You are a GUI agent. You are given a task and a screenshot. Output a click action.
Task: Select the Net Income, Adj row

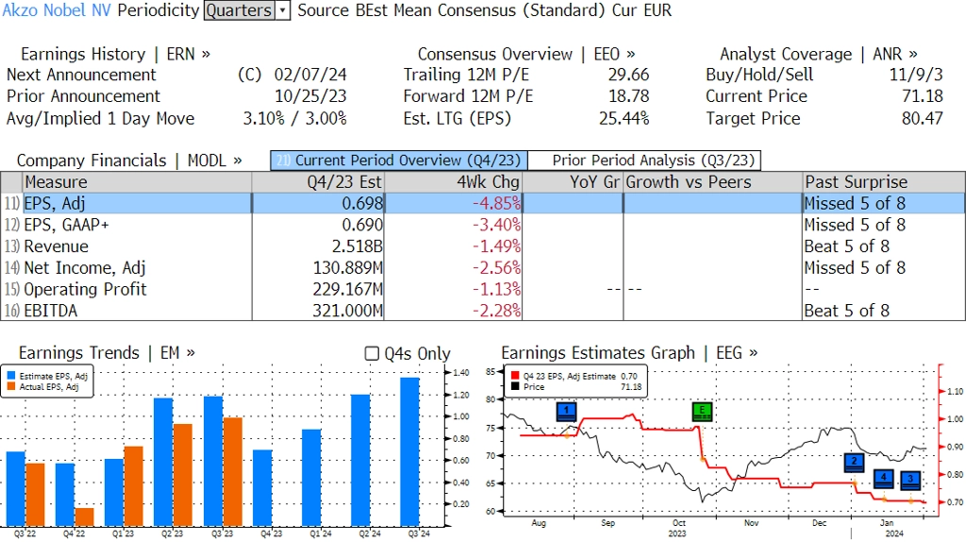(483, 267)
